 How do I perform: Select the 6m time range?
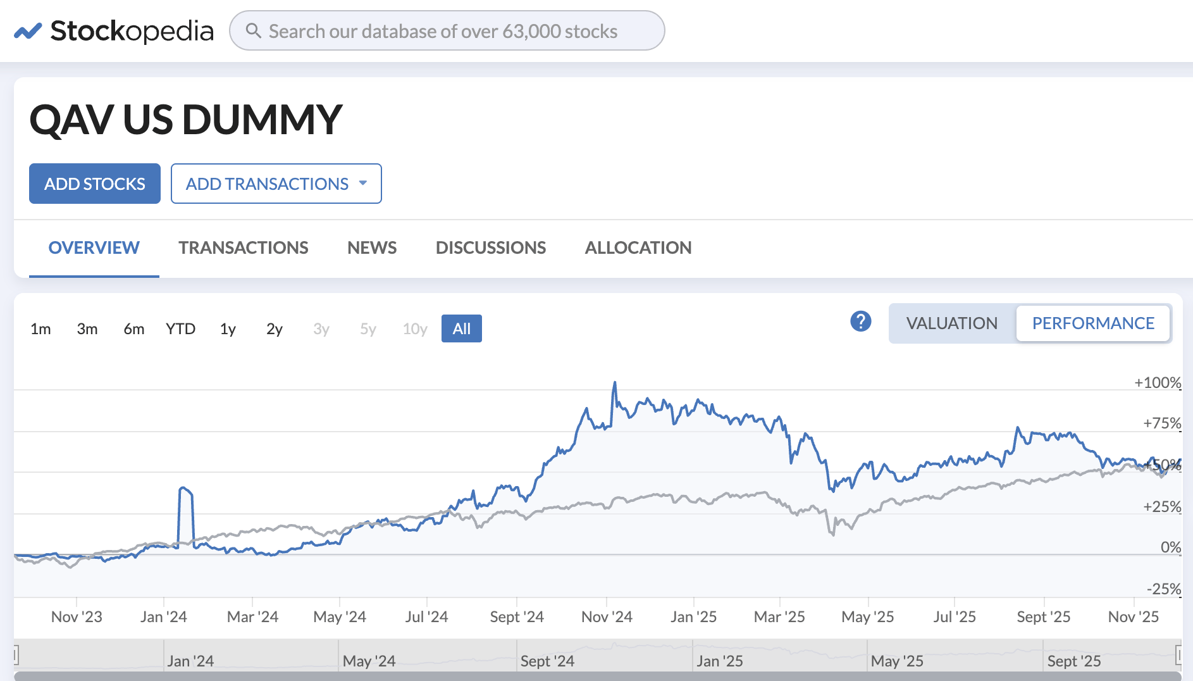[x=133, y=328]
